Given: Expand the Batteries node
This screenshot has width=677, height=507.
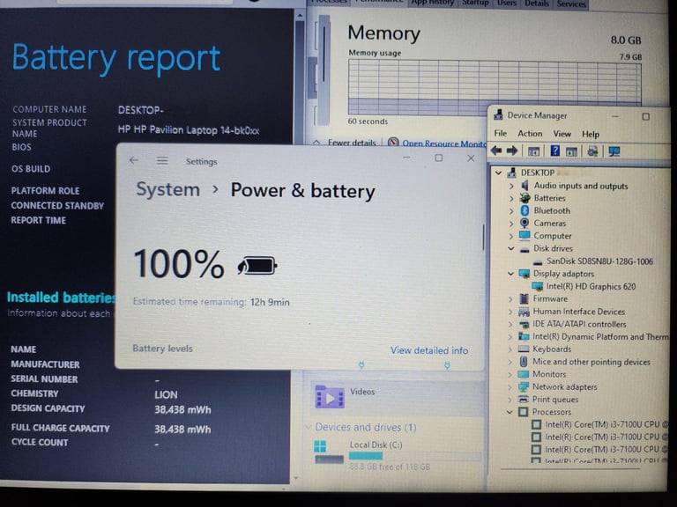Looking at the screenshot, I should [511, 198].
